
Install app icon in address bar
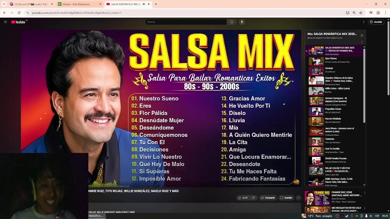click(348, 13)
